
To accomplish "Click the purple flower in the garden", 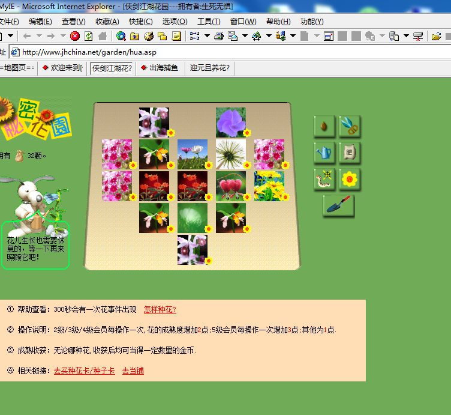I will (231, 123).
